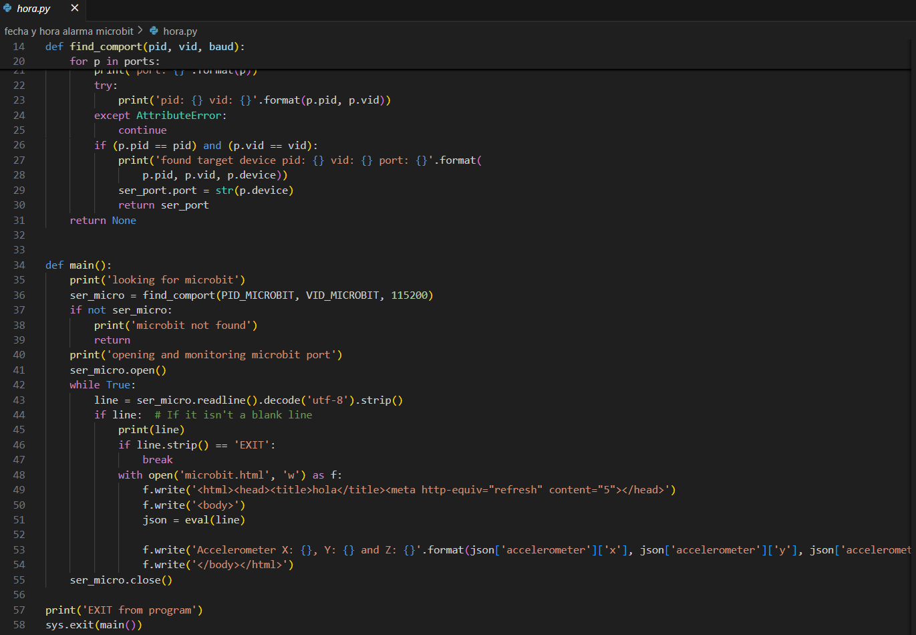Image resolution: width=916 pixels, height=635 pixels.
Task: Click the 'continue' keyword on line 25
Action: coord(142,130)
